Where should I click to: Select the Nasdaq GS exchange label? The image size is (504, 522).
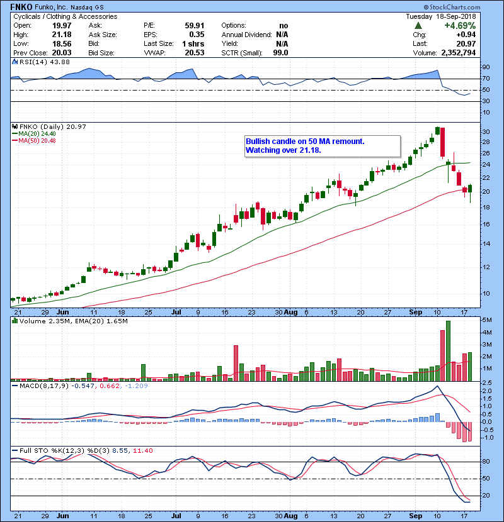coord(88,7)
